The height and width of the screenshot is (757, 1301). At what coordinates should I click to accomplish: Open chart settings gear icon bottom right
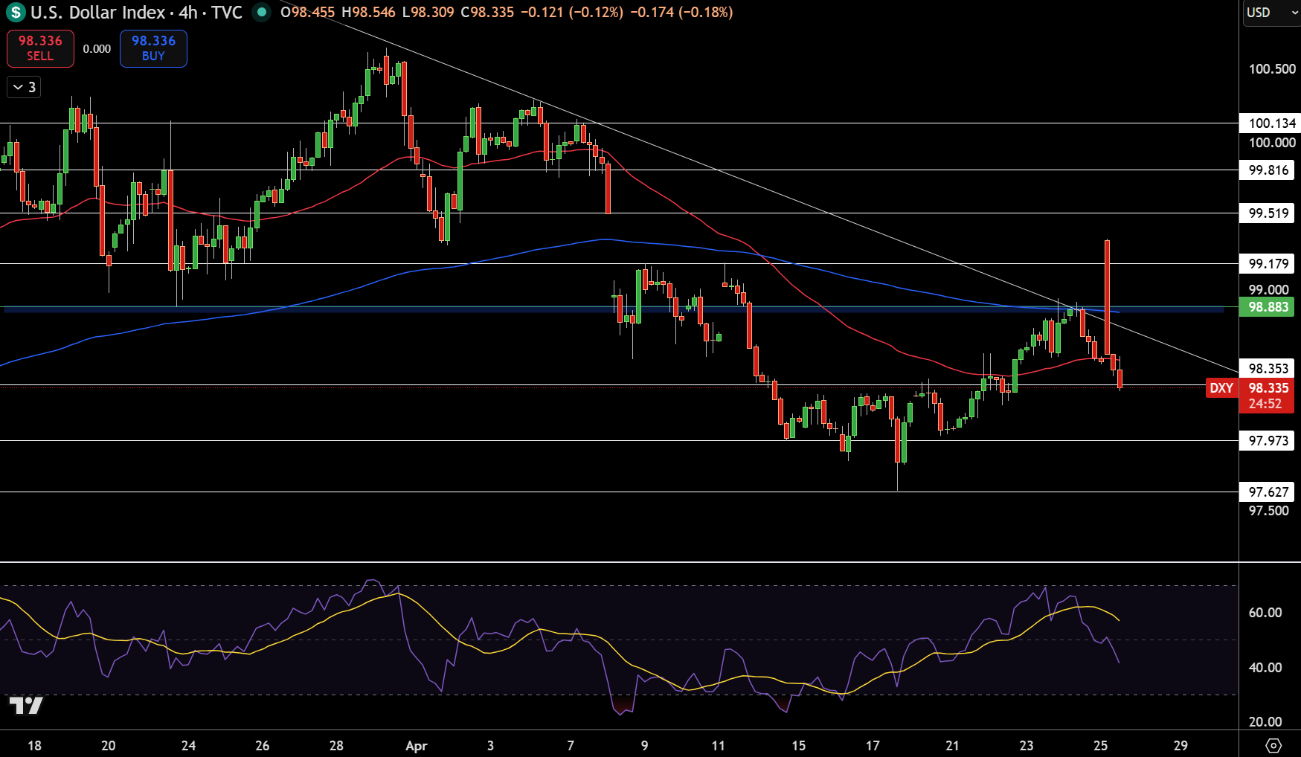(x=1273, y=745)
